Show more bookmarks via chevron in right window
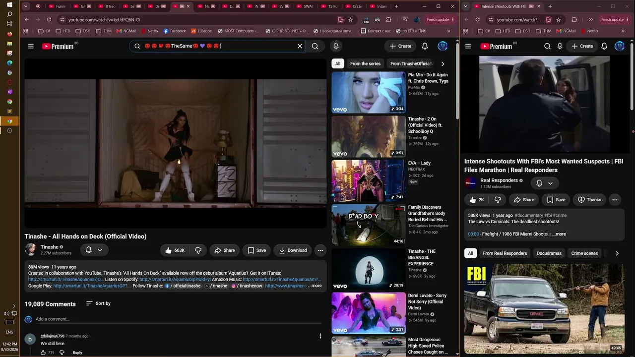Screen dimensions: 635x357 (623, 31)
